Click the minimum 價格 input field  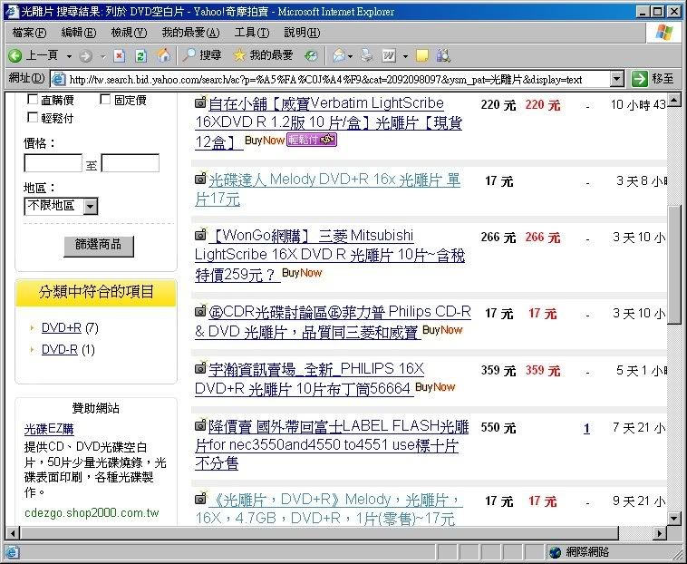[53, 163]
